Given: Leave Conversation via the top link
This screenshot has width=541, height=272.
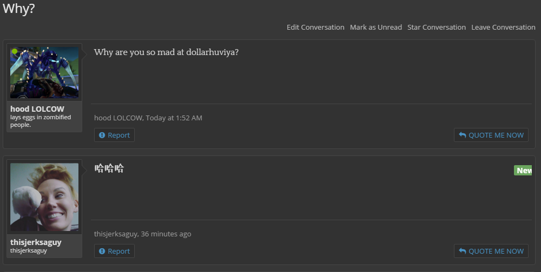Looking at the screenshot, I should pyautogui.click(x=503, y=27).
